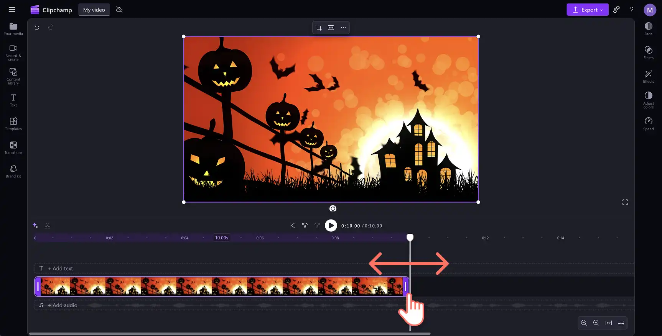Open the Export dropdown

pyautogui.click(x=587, y=10)
